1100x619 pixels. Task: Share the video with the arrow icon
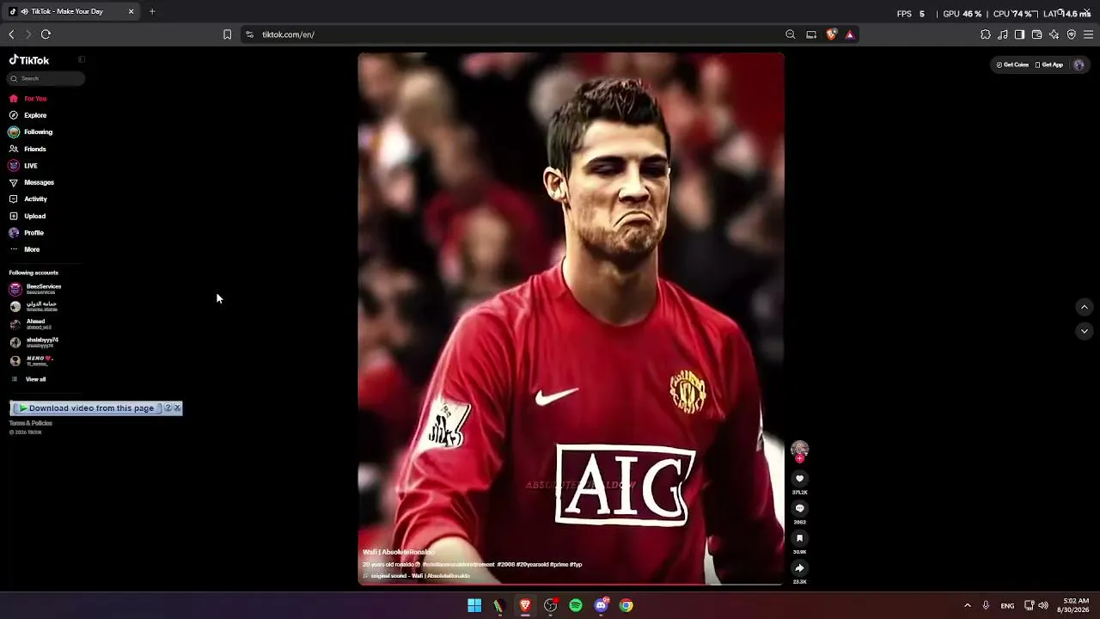click(x=799, y=568)
